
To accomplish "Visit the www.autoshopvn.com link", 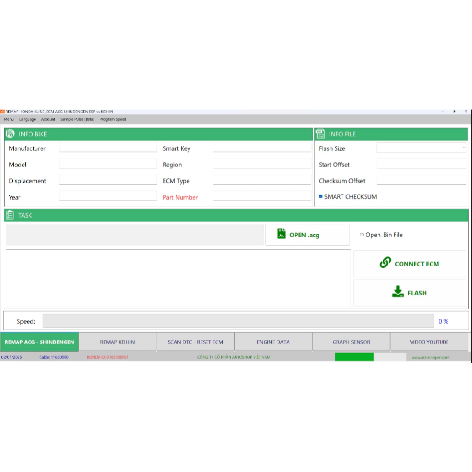I will (431, 357).
